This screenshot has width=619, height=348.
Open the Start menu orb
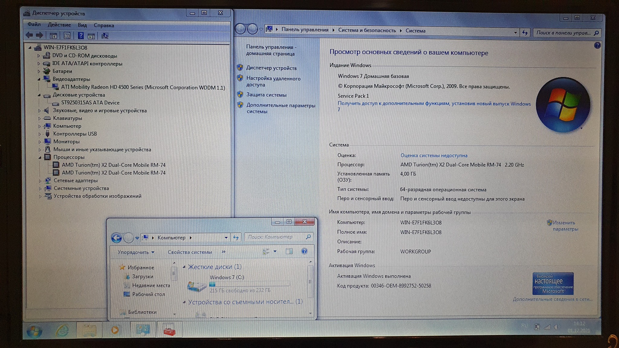[34, 331]
